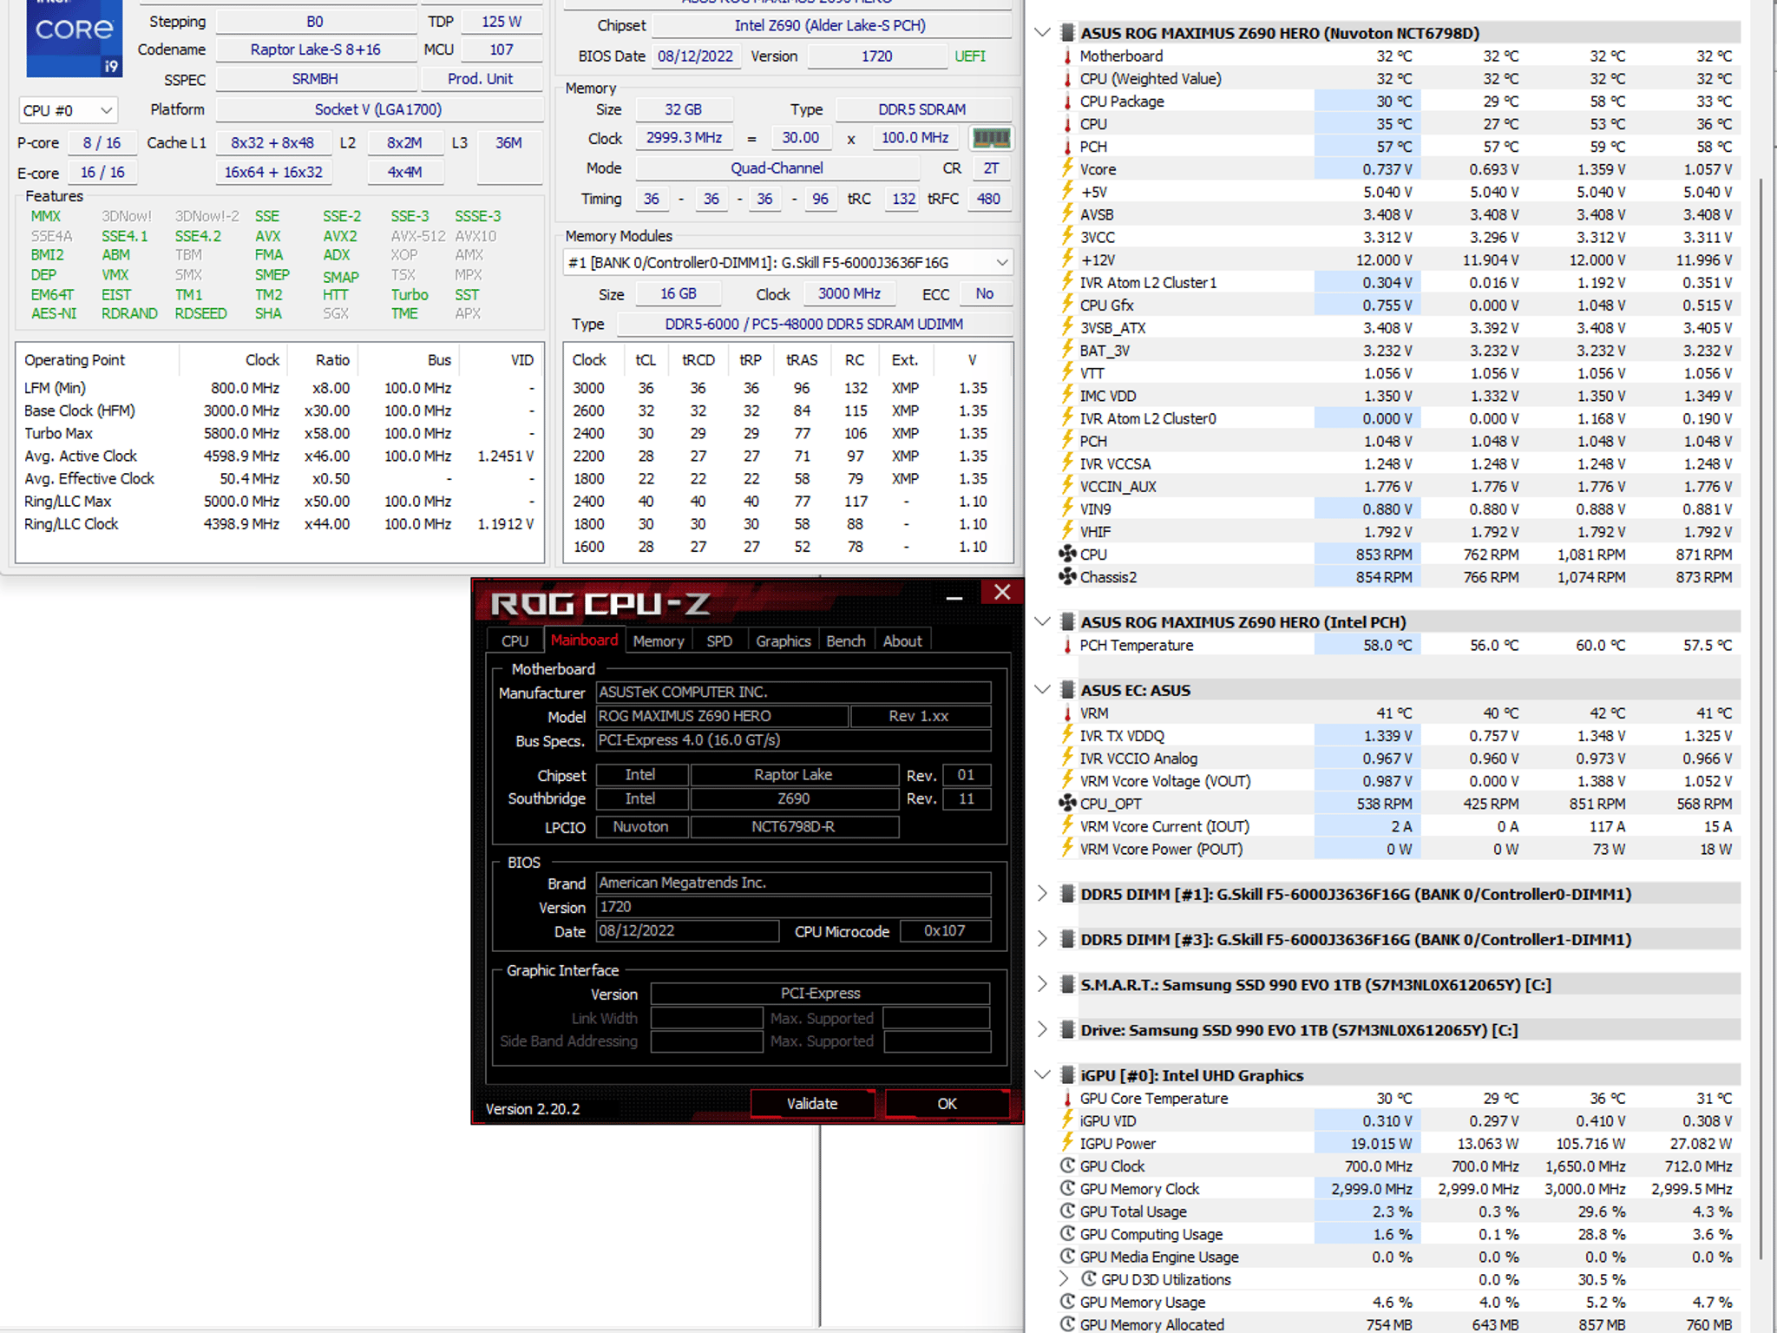Click the Drive: Samsung SSD chip icon

tap(1068, 1029)
